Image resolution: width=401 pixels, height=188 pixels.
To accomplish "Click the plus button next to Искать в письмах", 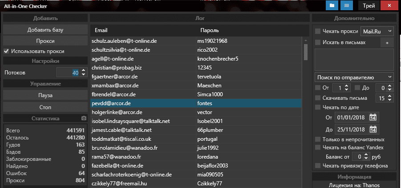I will 387,43.
